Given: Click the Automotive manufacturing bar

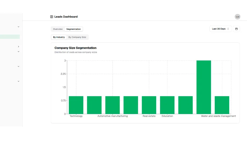Looking at the screenshot, I should [x=113, y=105].
